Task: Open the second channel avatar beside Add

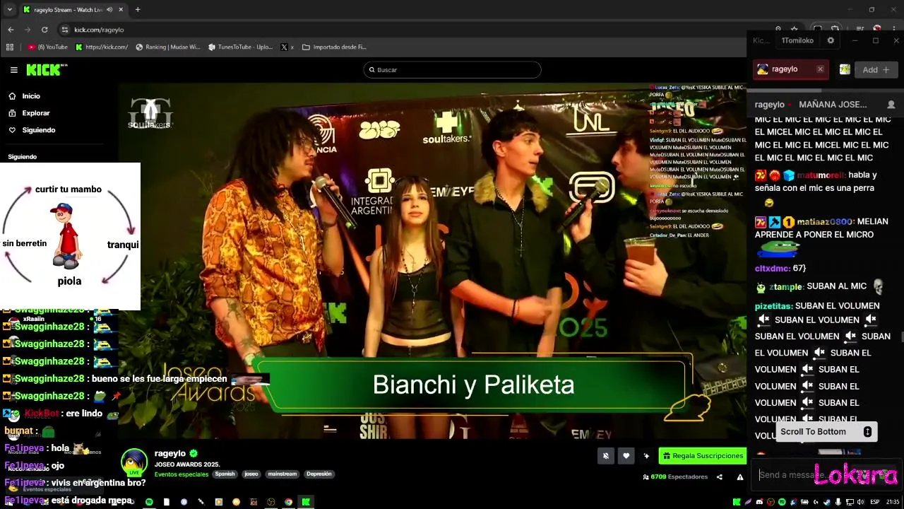Action: [x=844, y=69]
